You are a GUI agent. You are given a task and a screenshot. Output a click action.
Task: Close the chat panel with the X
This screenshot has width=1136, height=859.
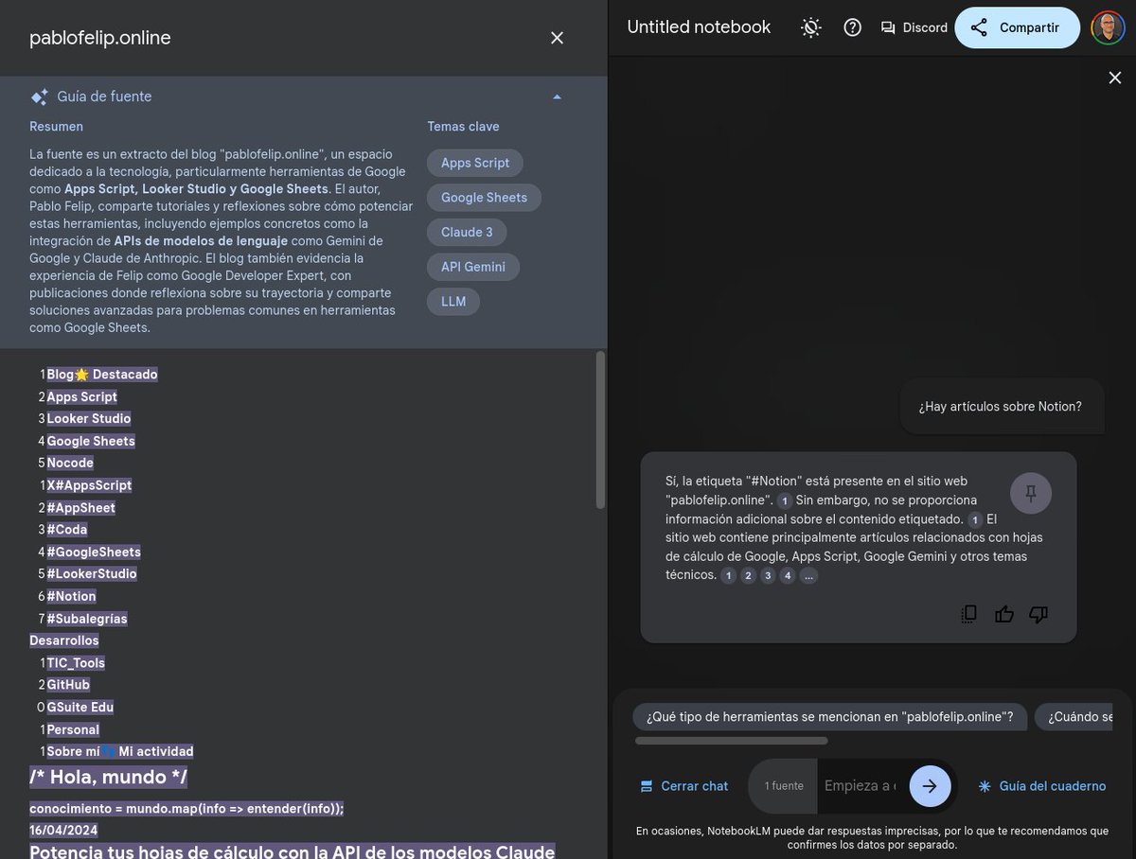[x=1115, y=78]
